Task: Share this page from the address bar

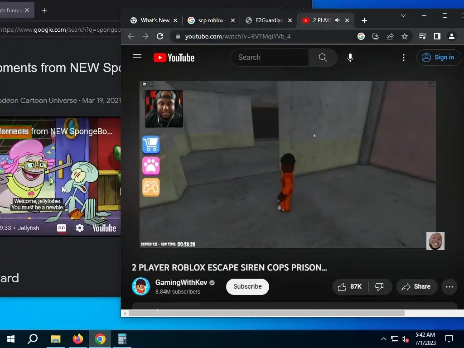Action: tap(390, 36)
